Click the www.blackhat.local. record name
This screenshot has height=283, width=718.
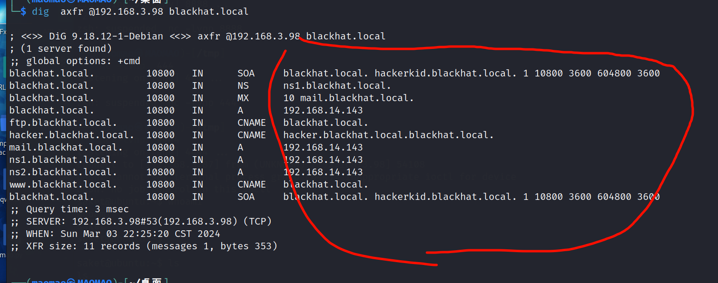[63, 184]
